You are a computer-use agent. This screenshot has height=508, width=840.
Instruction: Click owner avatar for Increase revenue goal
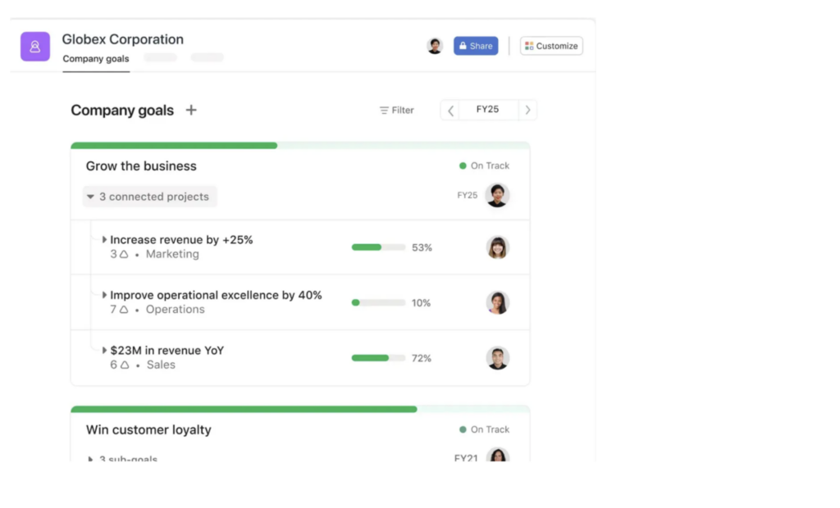[x=497, y=247]
